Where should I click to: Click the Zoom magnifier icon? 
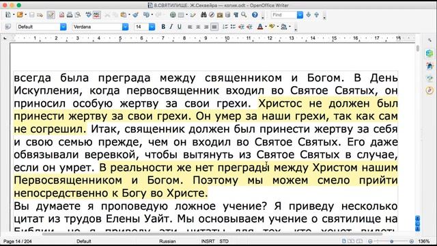click(244, 15)
